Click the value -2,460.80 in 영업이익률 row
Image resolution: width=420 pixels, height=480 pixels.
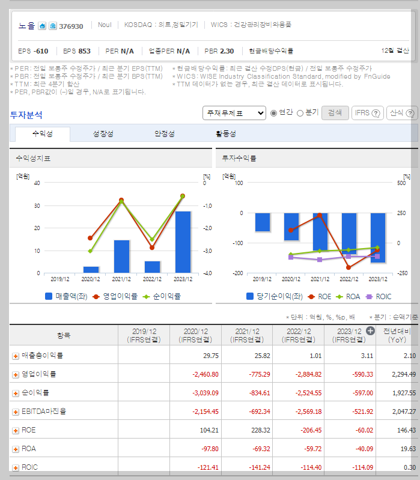[205, 374]
